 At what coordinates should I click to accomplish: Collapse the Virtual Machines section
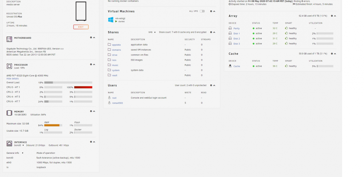tap(214, 11)
